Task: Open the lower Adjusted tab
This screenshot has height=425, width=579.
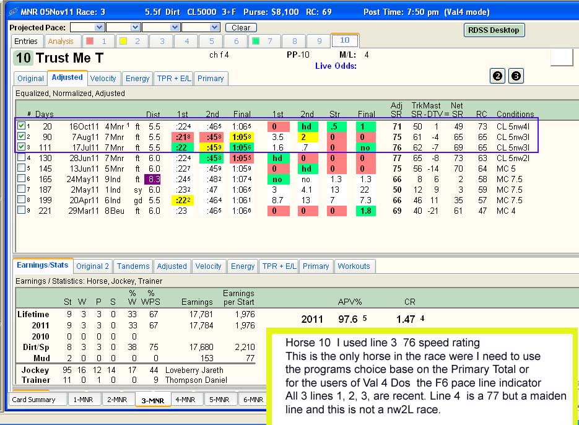Action: click(x=172, y=266)
